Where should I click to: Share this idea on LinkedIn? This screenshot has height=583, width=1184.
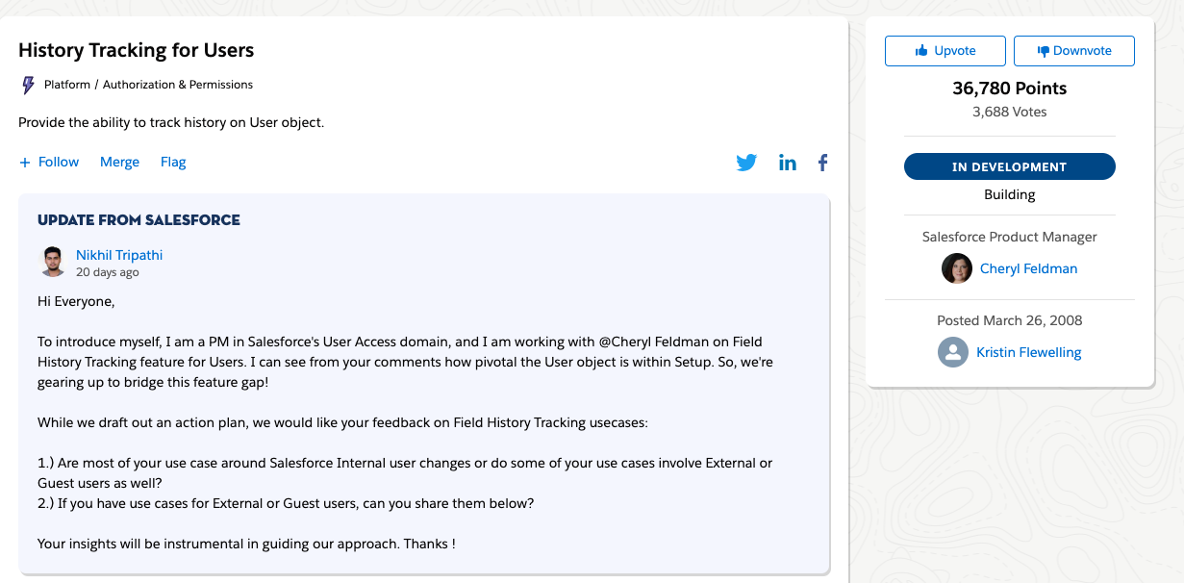788,163
